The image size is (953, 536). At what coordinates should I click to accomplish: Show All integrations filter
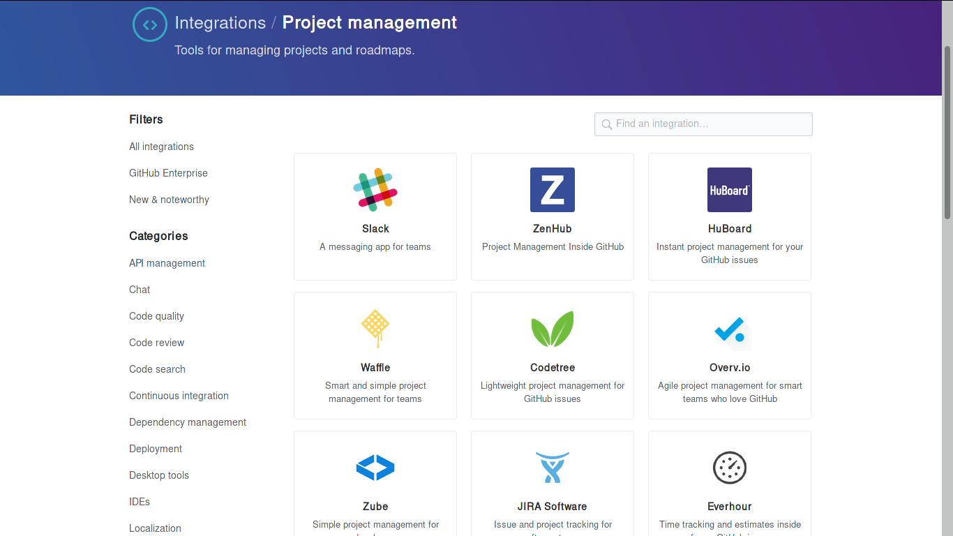point(161,147)
